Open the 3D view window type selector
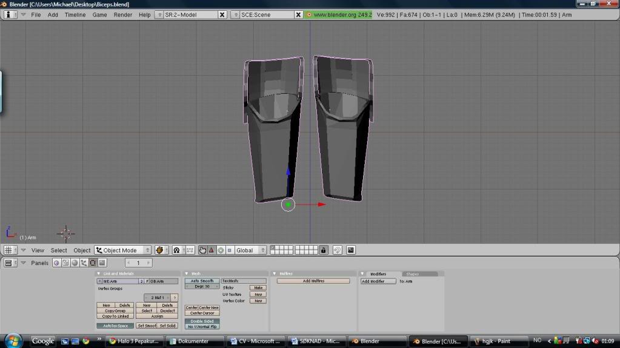Screen dimensions: 620x348 (x=11, y=250)
